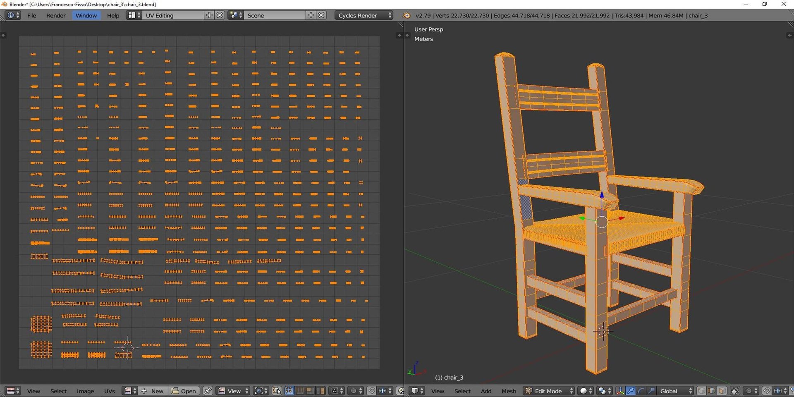
Task: Open UV editor's editor type selector
Action: click(x=13, y=391)
